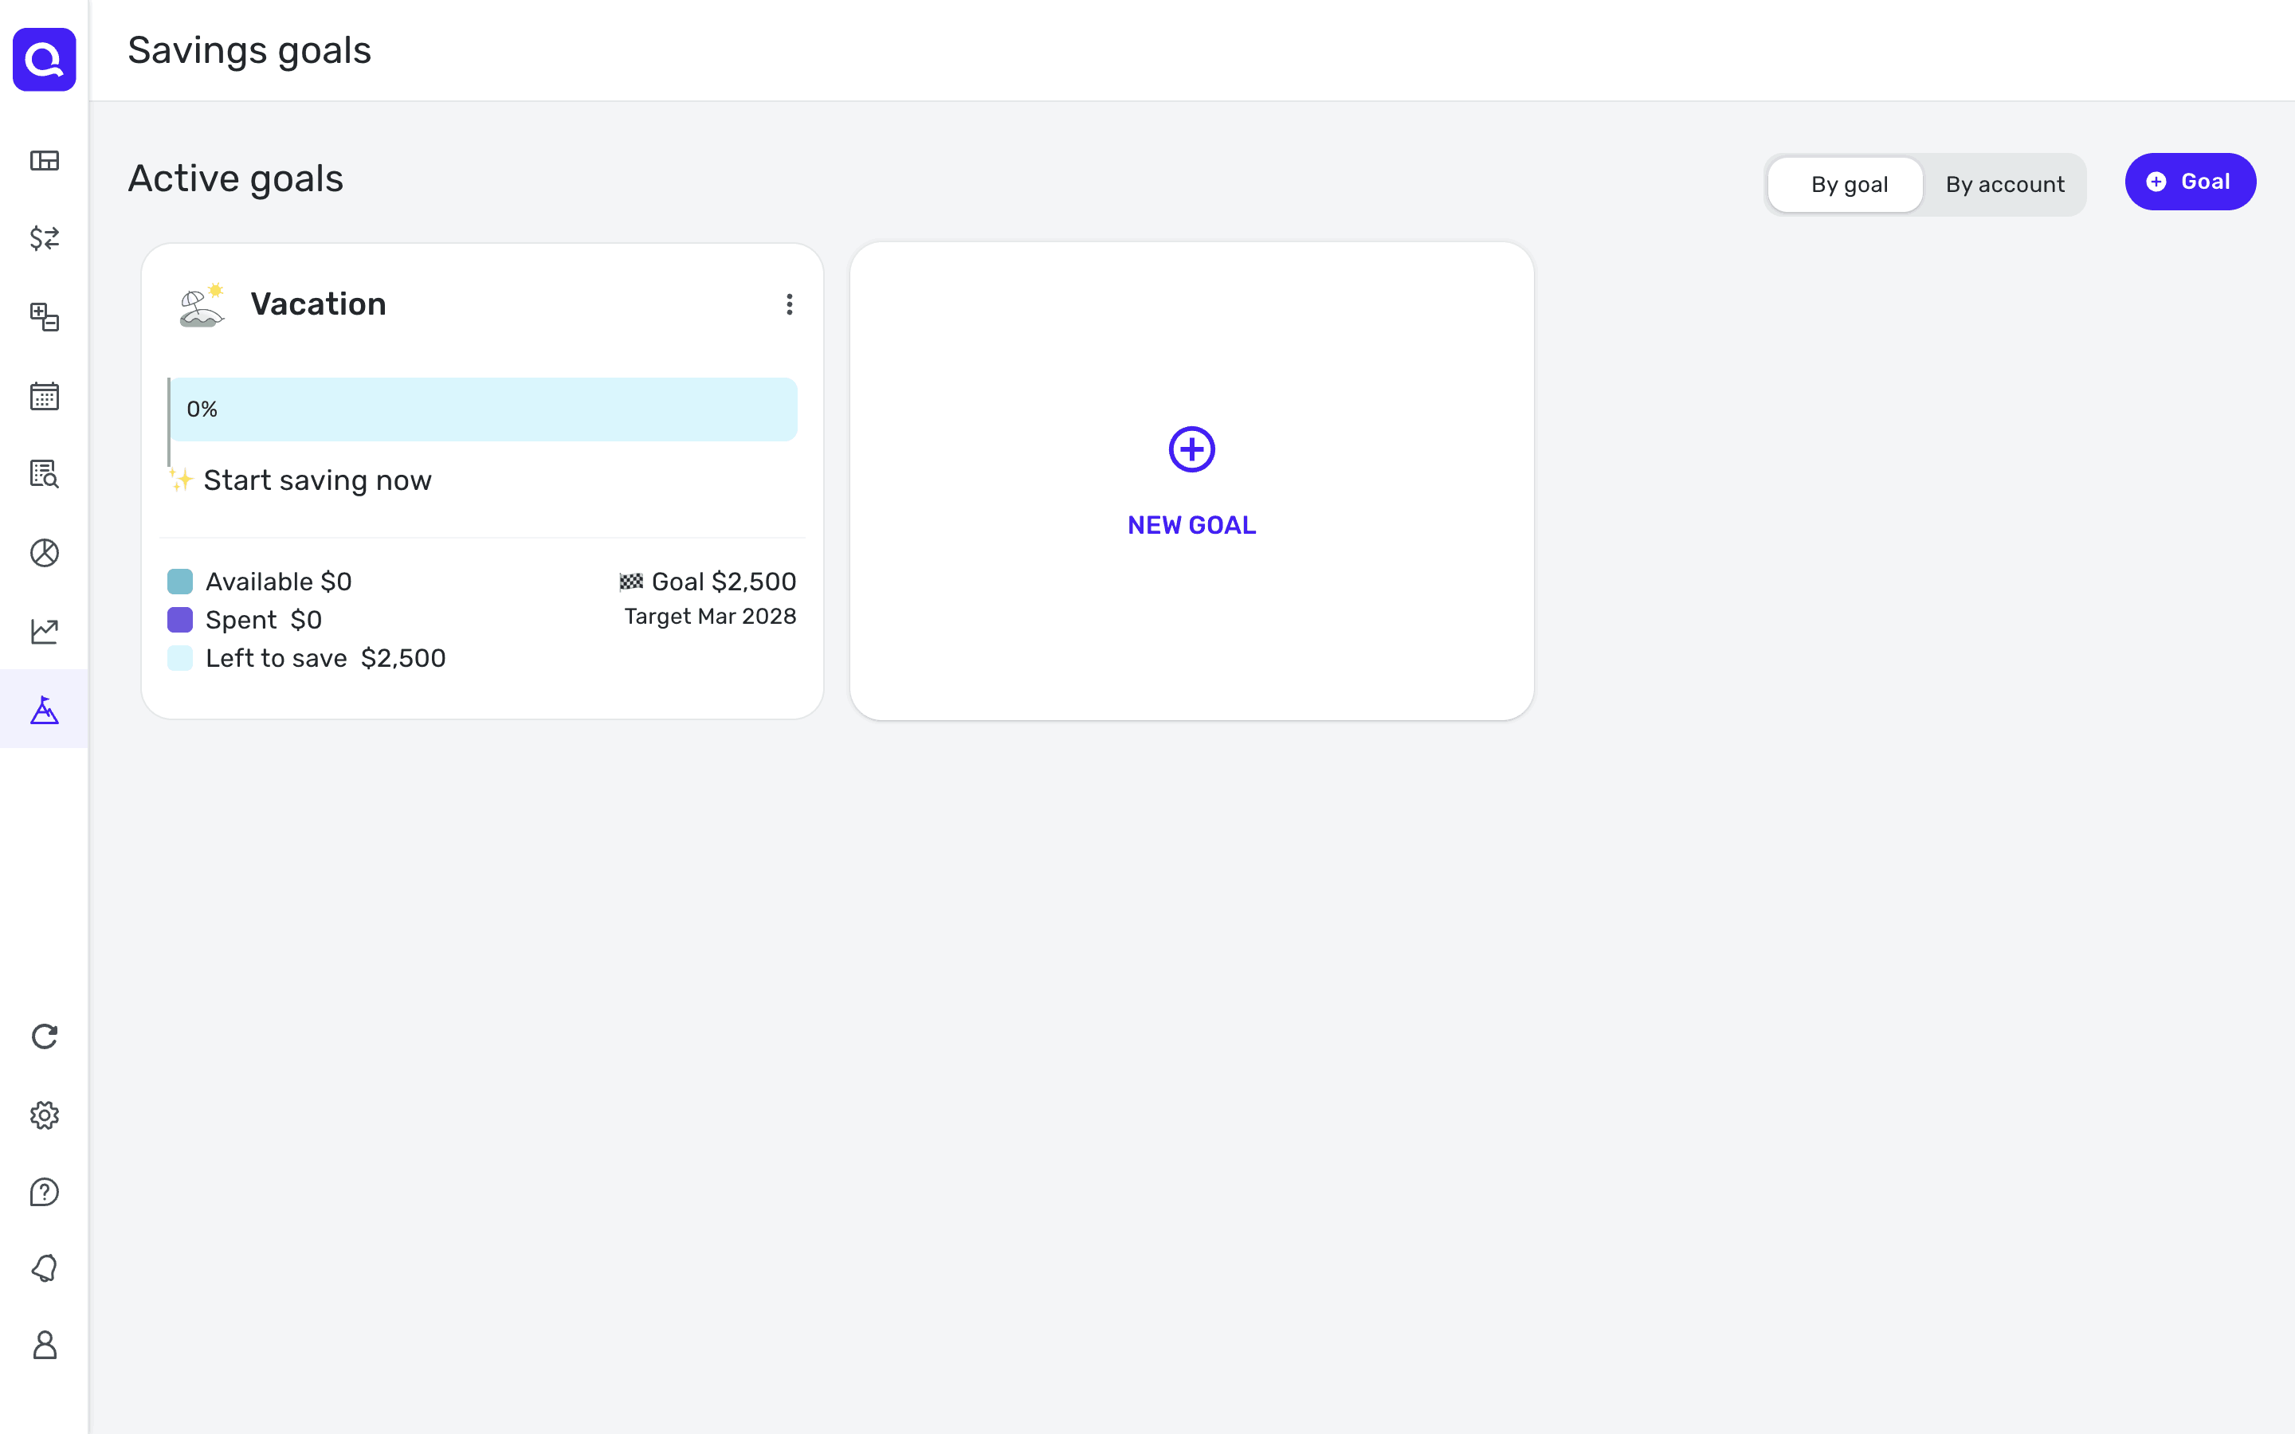Open the dashboard overview sidebar icon
Image resolution: width=2295 pixels, height=1434 pixels.
click(45, 160)
